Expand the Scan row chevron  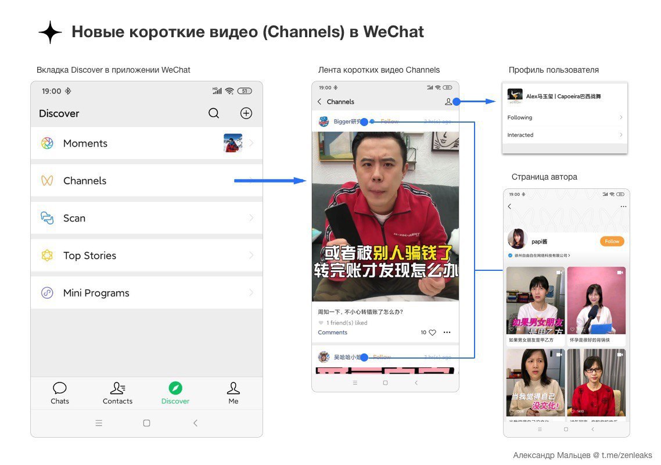(252, 218)
